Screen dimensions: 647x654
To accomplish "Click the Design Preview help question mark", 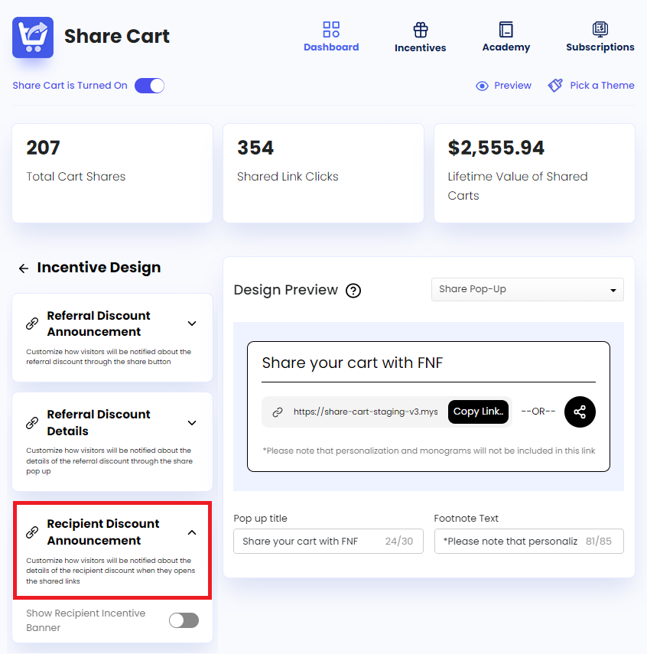I will click(x=353, y=290).
